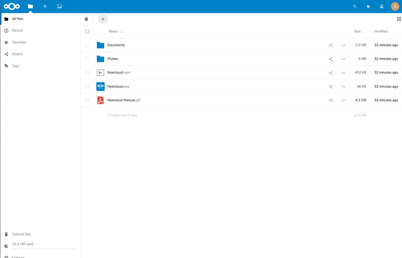Click the 3 MB size of Photos
Screen dimensions: 402x258
click(x=362, y=59)
